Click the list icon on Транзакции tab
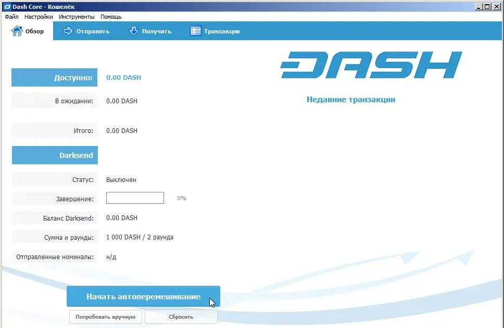Screen dimensions: 504x328 point(195,31)
